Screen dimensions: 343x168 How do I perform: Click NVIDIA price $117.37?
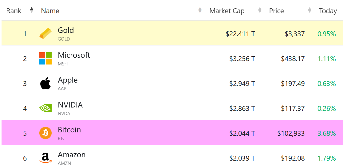coord(293,109)
